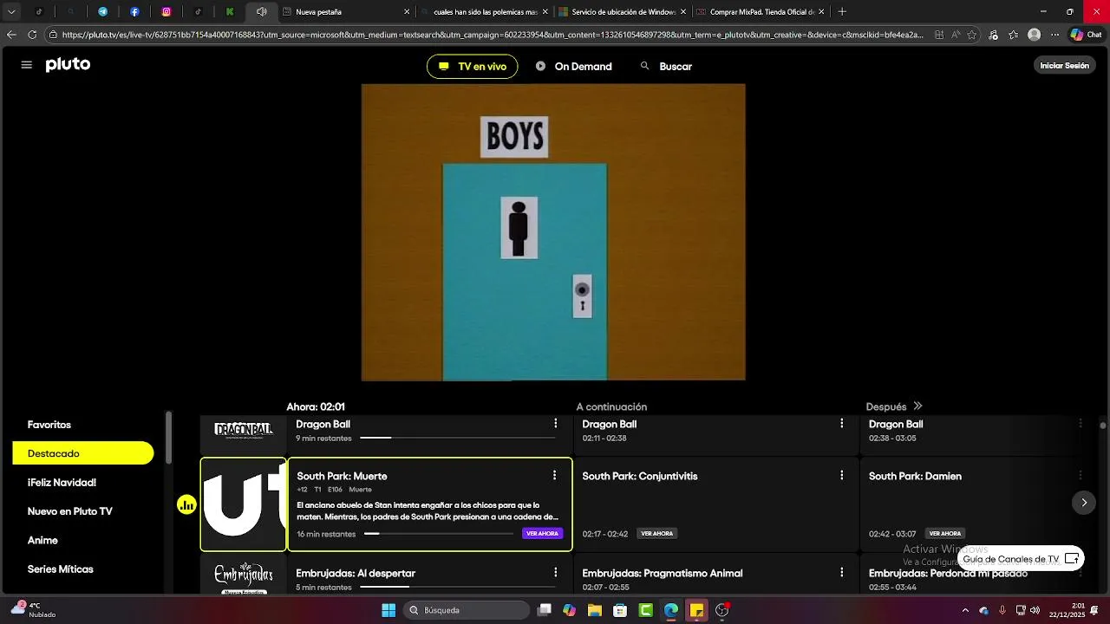The image size is (1110, 624).
Task: Open browser settings ellipsis menu
Action: (1054, 35)
